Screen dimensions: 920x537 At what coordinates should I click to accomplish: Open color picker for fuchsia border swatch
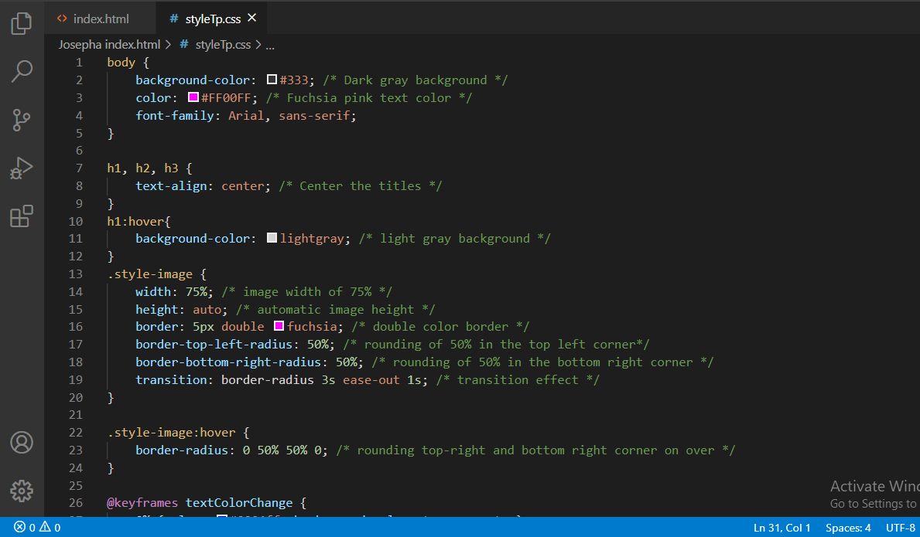(x=279, y=325)
